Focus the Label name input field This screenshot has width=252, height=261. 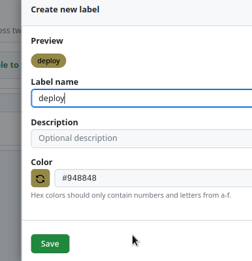pos(142,99)
